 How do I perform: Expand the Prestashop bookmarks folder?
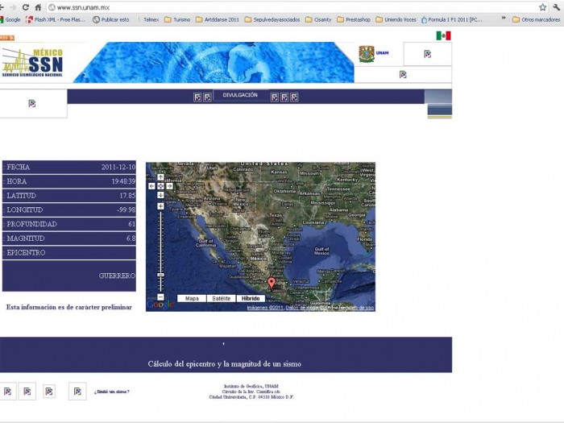[354, 20]
